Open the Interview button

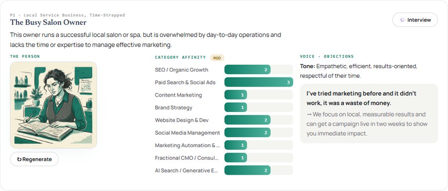pyautogui.click(x=415, y=20)
